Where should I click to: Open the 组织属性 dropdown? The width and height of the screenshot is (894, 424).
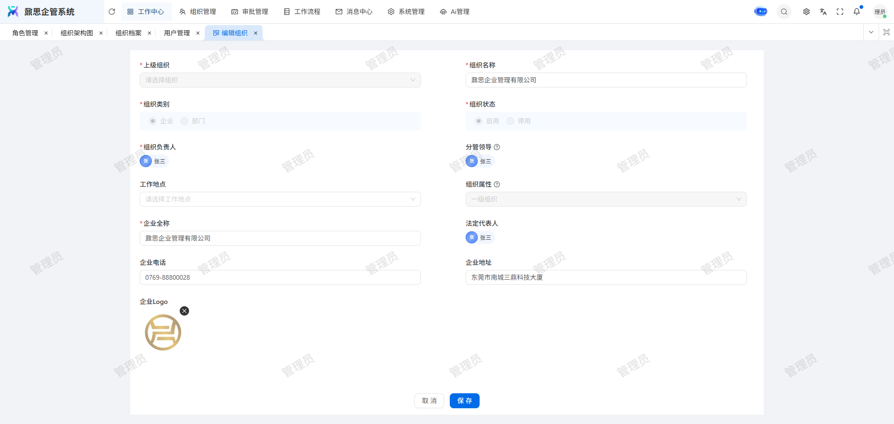click(606, 199)
